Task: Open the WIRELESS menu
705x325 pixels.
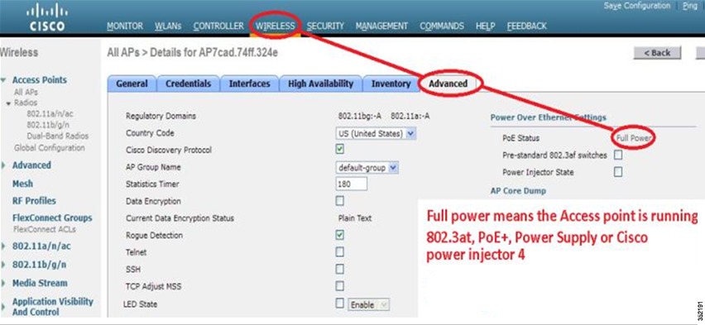Action: point(276,26)
